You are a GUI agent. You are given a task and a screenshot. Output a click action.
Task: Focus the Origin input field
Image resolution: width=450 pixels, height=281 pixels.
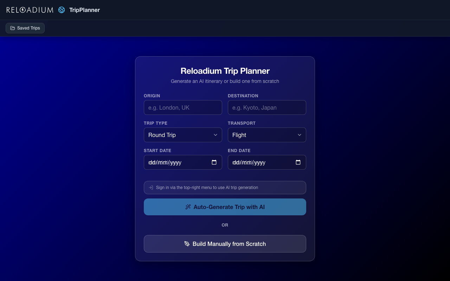pos(183,107)
